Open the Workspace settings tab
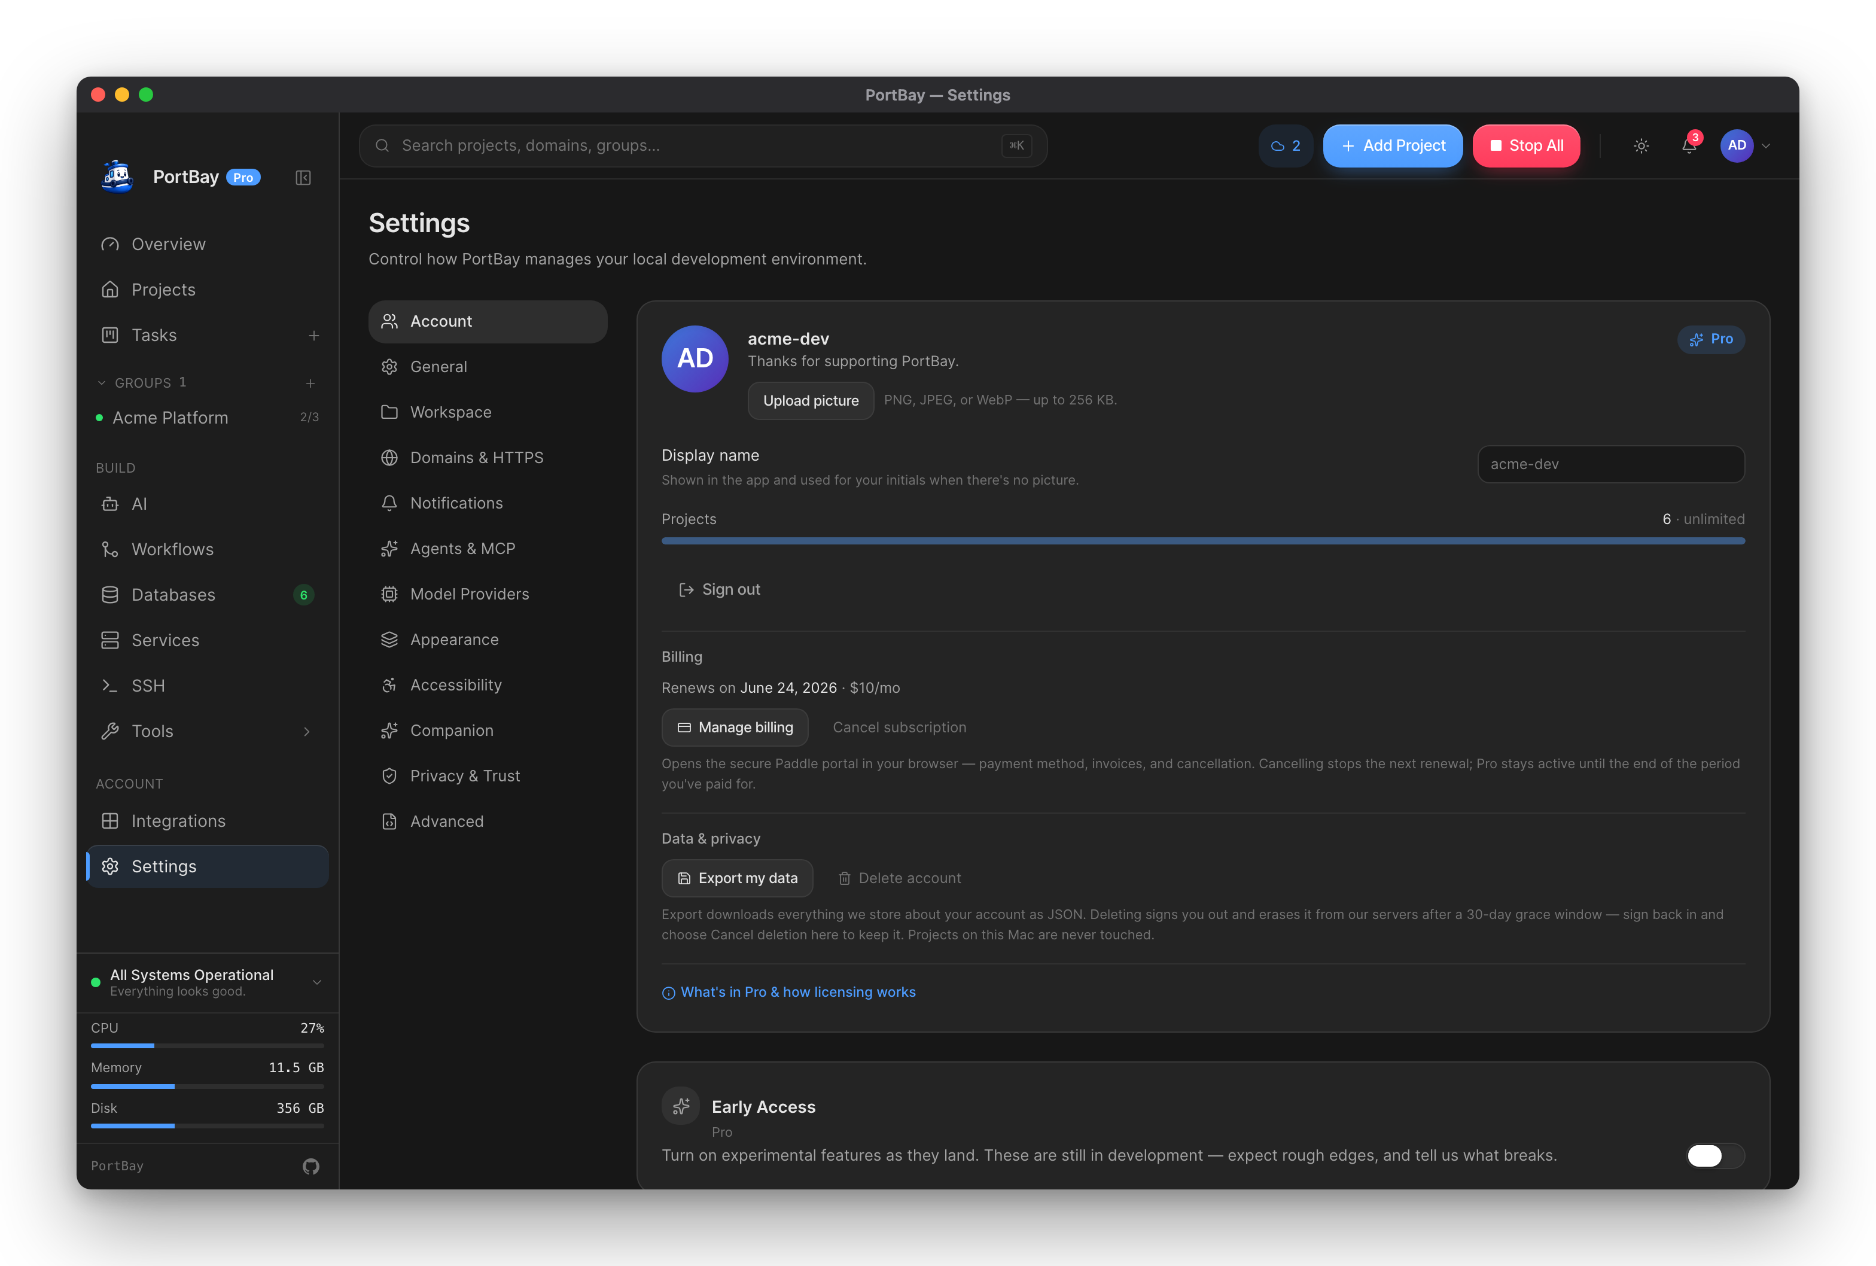 [488, 413]
